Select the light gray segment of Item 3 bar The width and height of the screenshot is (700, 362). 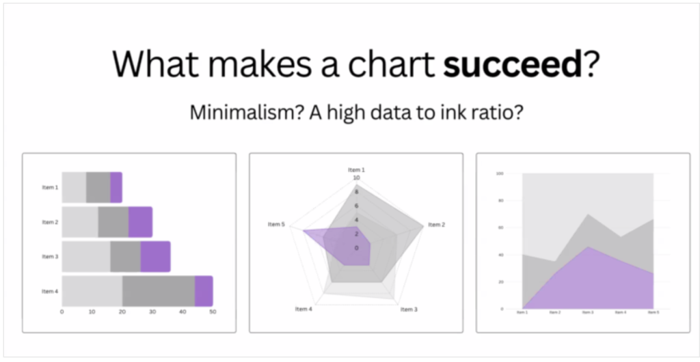click(85, 257)
